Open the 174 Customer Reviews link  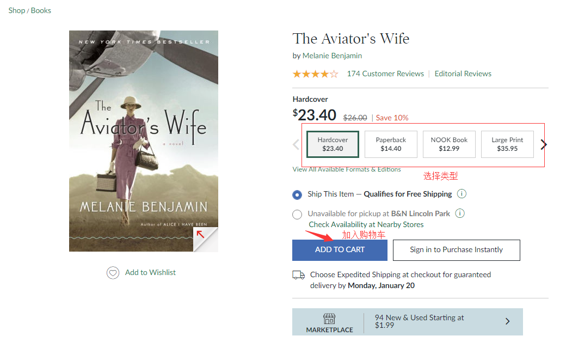pyautogui.click(x=385, y=74)
